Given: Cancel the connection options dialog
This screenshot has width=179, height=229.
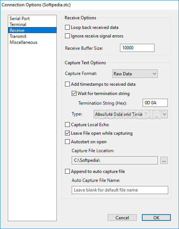Looking at the screenshot, I should [122, 217].
